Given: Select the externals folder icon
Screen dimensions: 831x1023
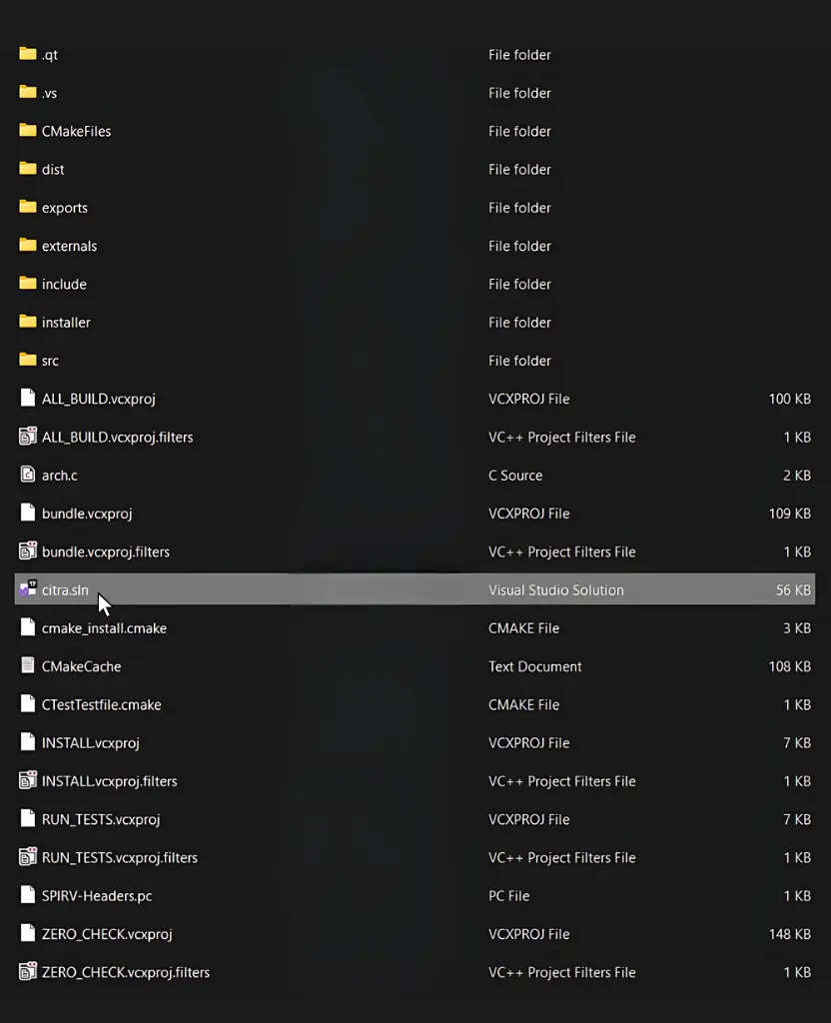Looking at the screenshot, I should (x=28, y=246).
